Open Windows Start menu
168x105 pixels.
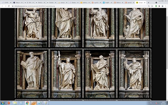coord(3,103)
